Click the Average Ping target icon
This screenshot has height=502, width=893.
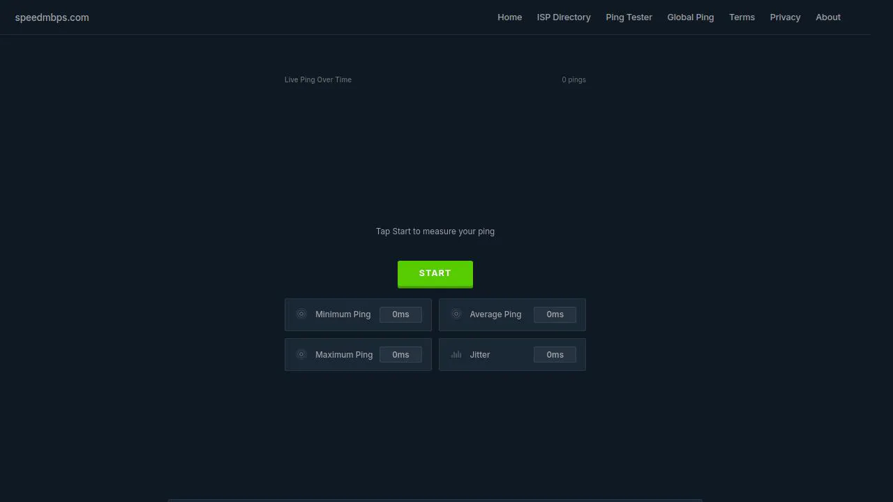456,314
